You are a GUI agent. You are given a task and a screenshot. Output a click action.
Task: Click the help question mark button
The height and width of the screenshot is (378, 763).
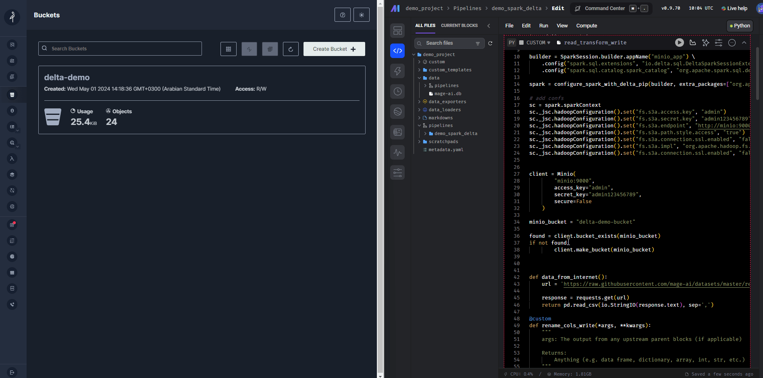342,15
